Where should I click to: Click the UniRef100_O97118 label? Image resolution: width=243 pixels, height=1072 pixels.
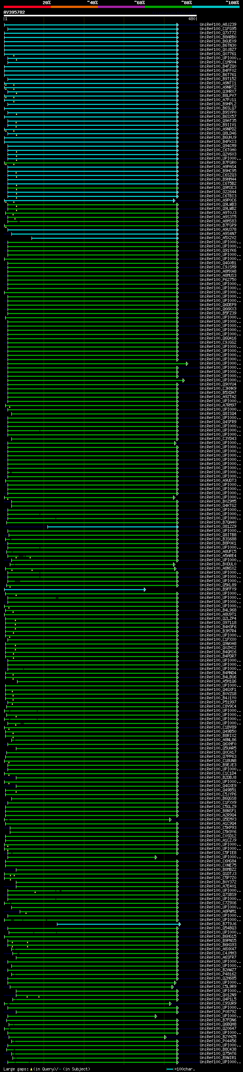coord(218,623)
